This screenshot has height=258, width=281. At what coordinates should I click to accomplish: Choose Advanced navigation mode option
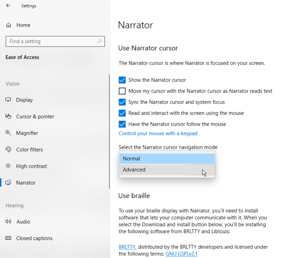click(x=167, y=170)
